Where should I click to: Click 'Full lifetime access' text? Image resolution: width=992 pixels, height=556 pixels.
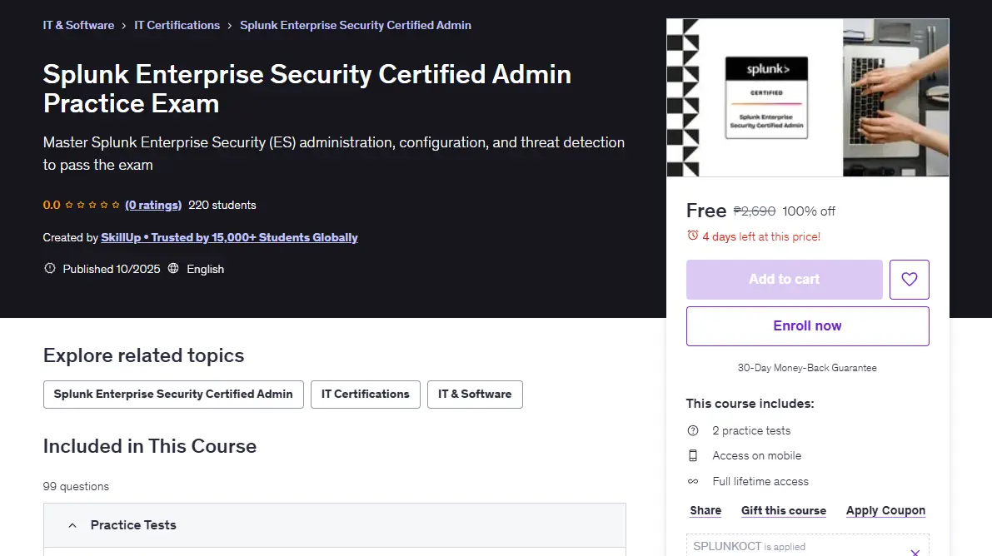click(x=760, y=481)
